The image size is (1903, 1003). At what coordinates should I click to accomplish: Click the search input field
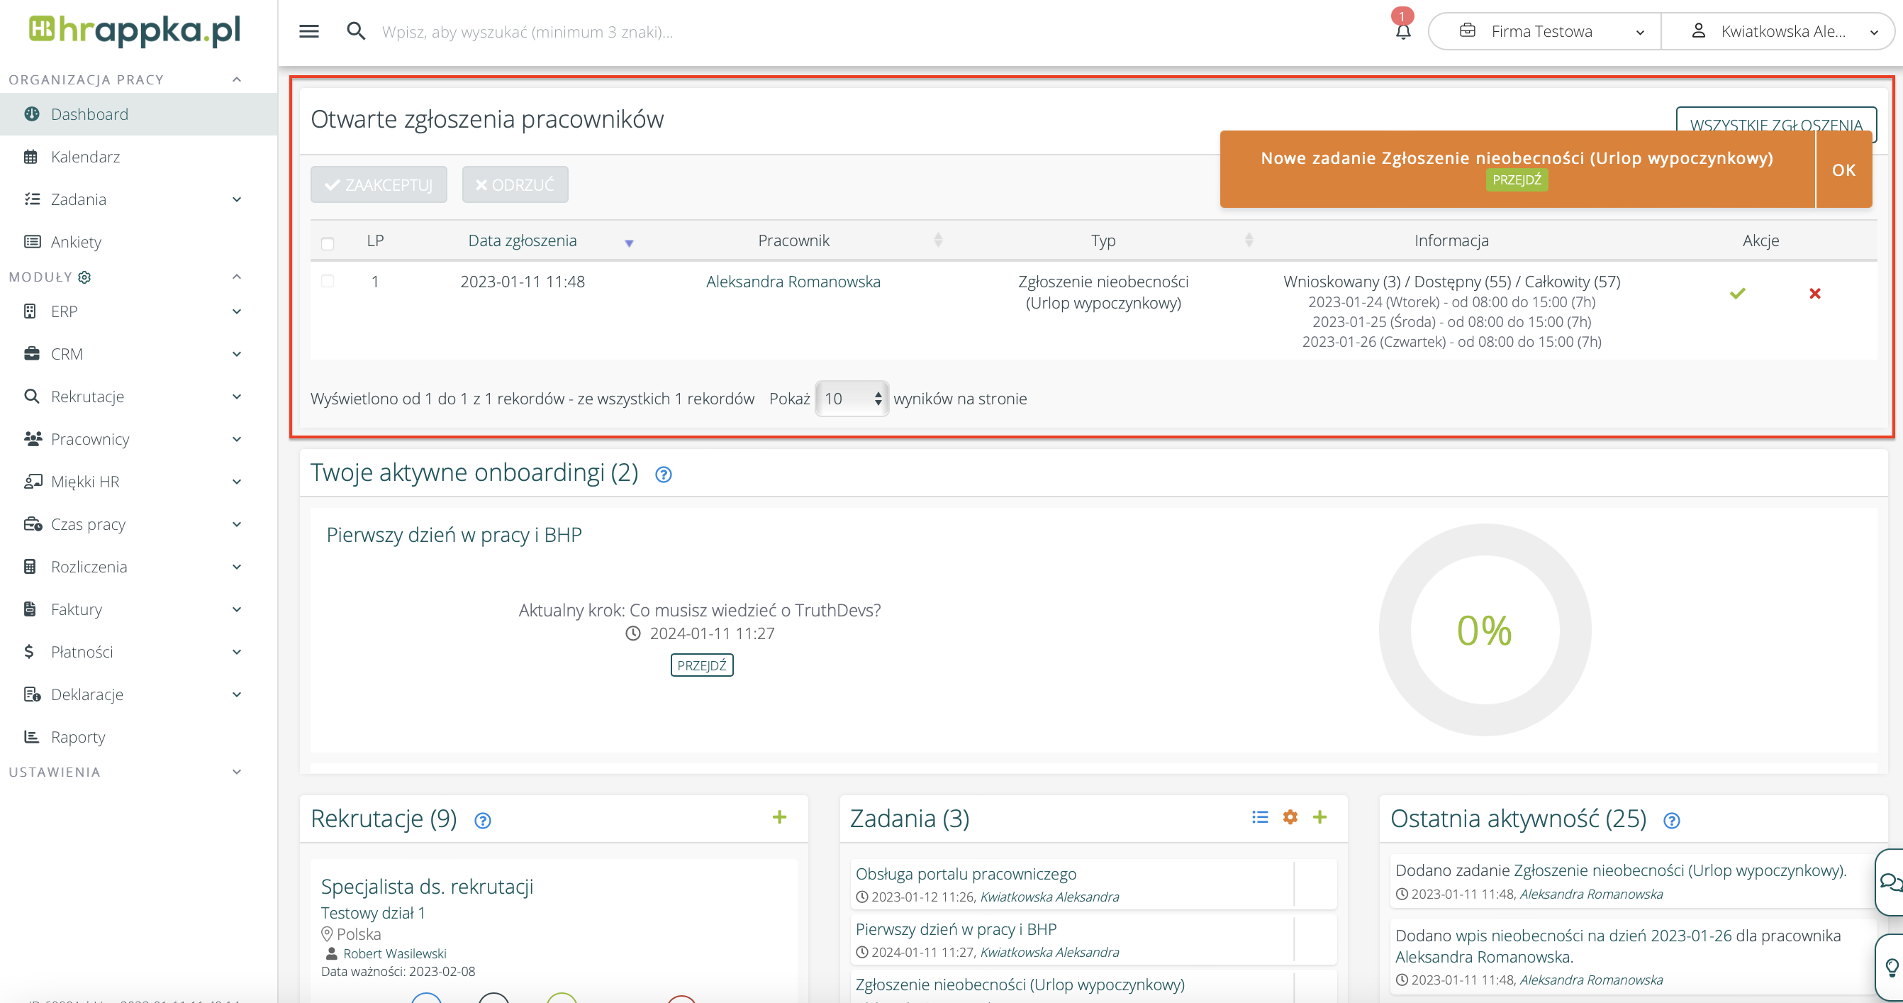pyautogui.click(x=527, y=32)
